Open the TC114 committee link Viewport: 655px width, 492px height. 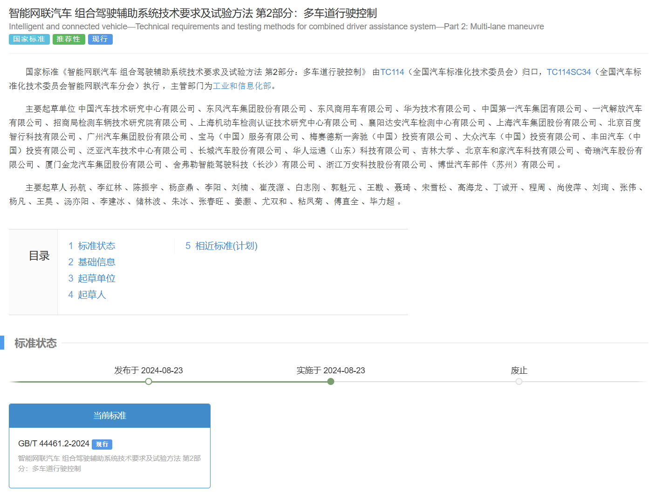tap(392, 72)
